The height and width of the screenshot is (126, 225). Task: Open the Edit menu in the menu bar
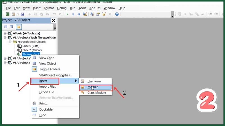tap(17, 8)
